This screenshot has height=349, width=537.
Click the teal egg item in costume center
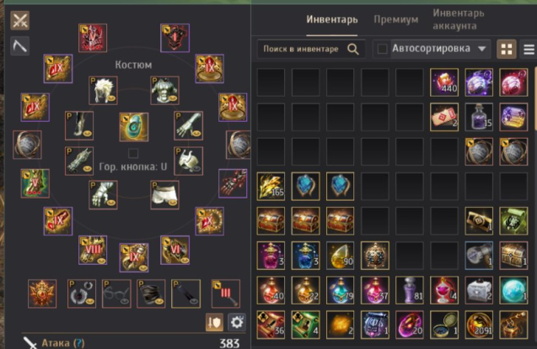(134, 127)
